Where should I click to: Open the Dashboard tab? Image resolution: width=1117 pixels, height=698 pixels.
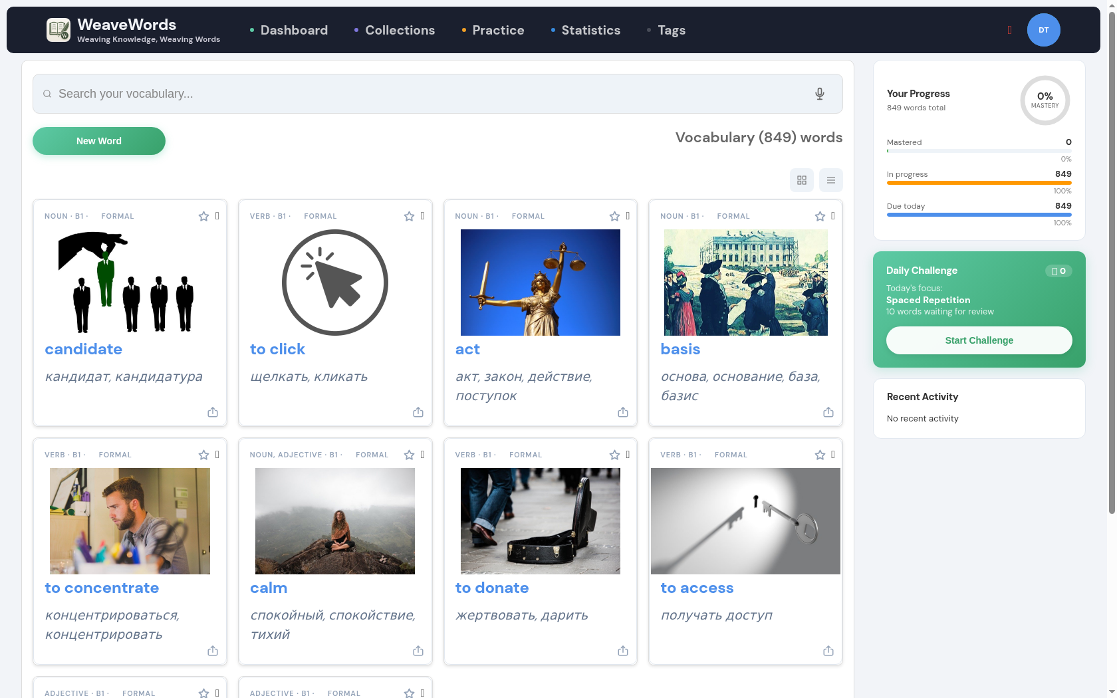pyautogui.click(x=289, y=30)
